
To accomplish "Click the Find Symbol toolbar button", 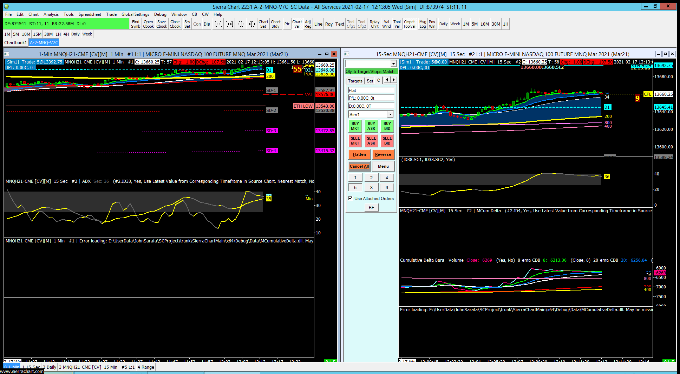I will [x=136, y=24].
